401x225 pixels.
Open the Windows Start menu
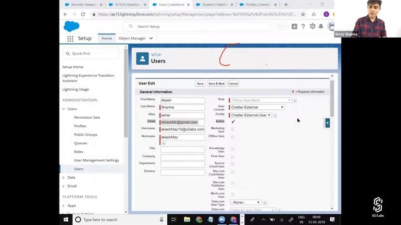tap(66, 219)
